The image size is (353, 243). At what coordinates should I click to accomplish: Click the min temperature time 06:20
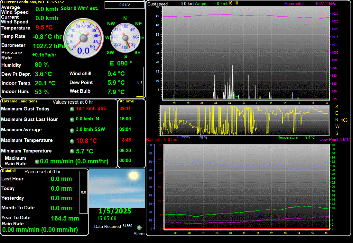(x=125, y=151)
